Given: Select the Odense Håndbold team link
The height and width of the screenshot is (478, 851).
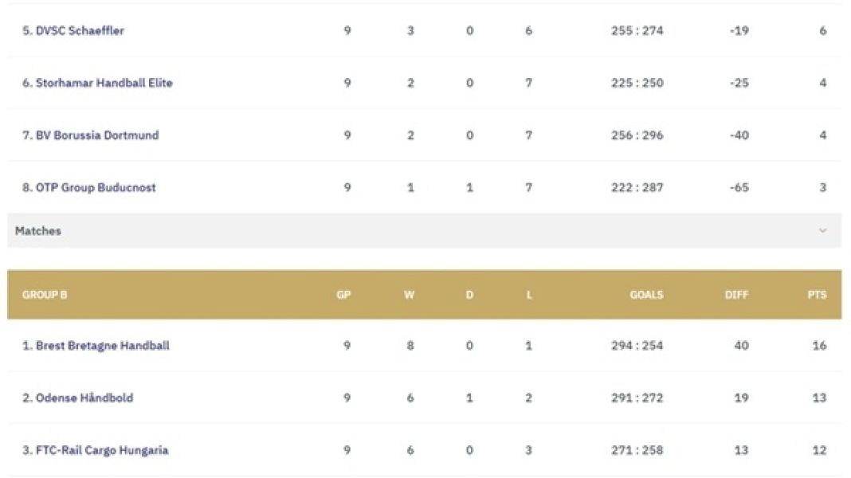Looking at the screenshot, I should pos(77,398).
